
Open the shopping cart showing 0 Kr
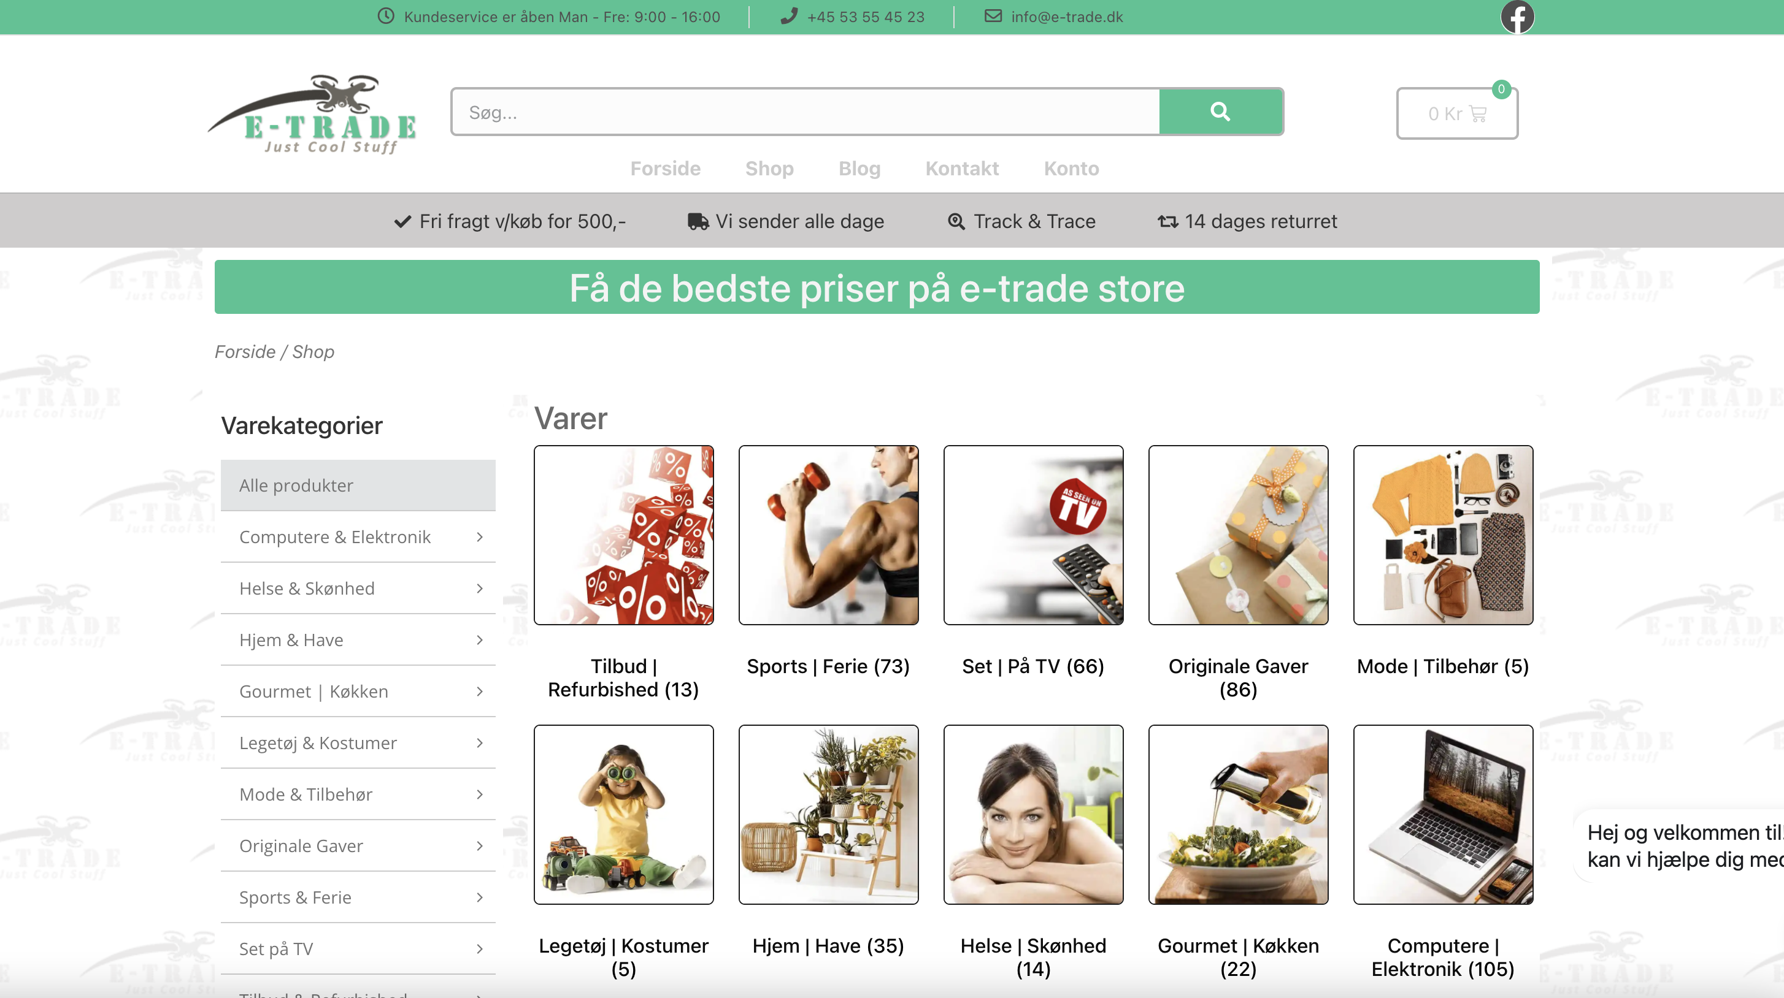click(x=1457, y=113)
